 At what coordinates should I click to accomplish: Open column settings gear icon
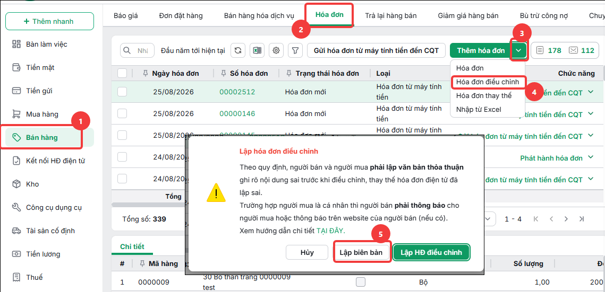point(276,50)
